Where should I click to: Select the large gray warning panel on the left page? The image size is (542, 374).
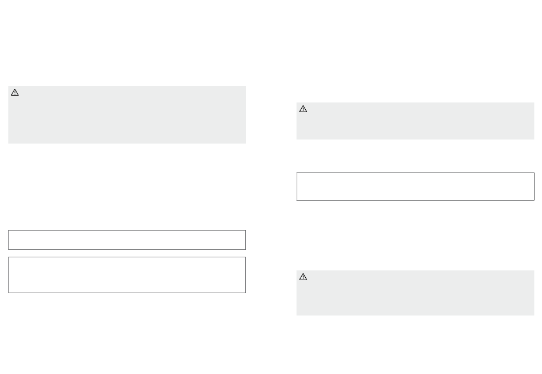pyautogui.click(x=127, y=115)
